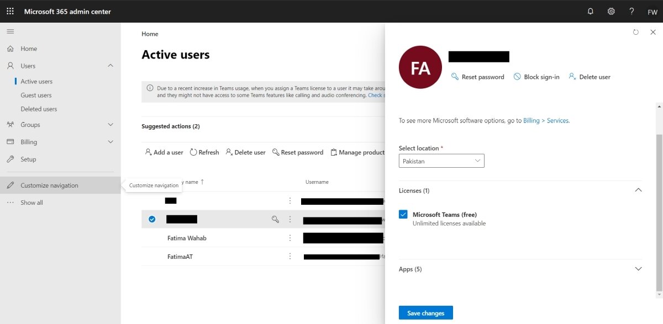Expand the Groups navigation menu
Viewport: 663px width, 324px height.
110,125
